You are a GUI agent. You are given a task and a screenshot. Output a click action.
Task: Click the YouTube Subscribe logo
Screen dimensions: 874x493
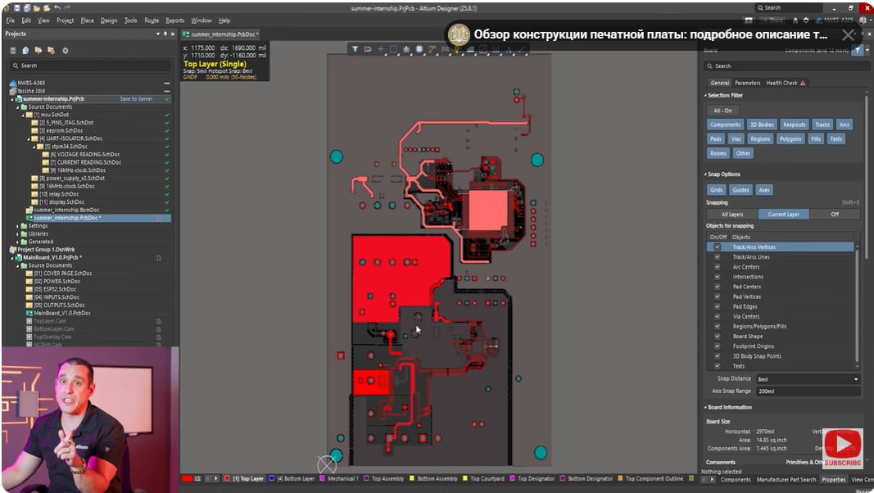coord(843,448)
